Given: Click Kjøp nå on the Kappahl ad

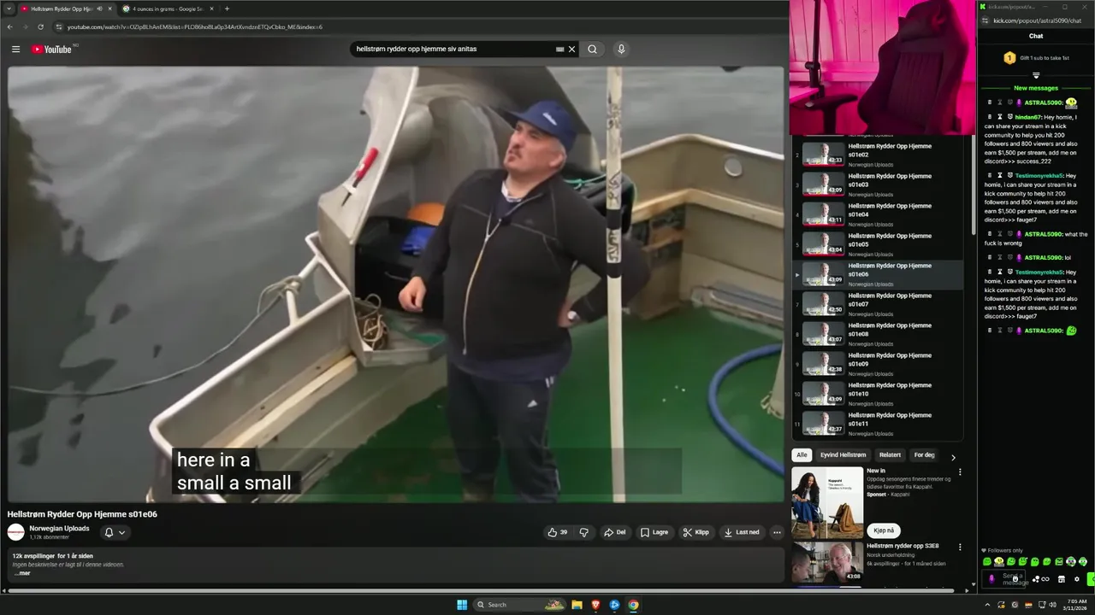Looking at the screenshot, I should pos(884,530).
